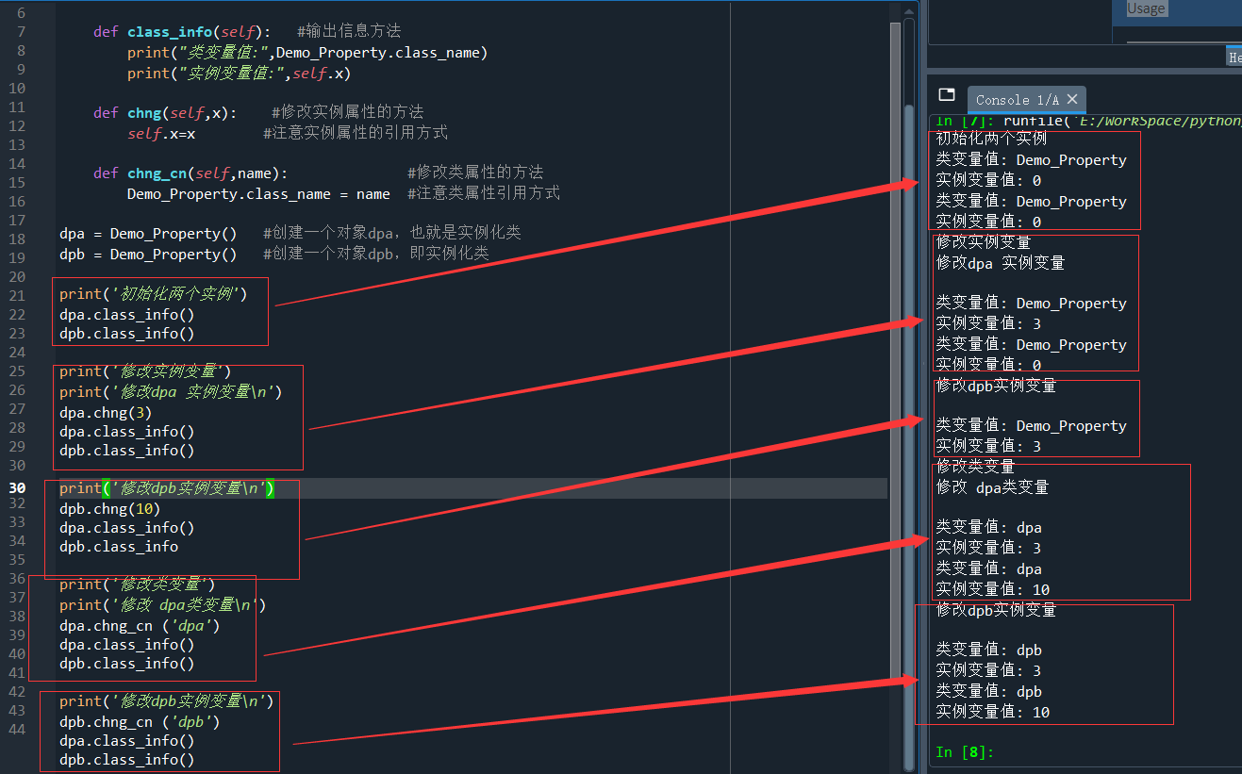
Task: Click the dpa.chng_cn ('dpa') call
Action: [140, 625]
